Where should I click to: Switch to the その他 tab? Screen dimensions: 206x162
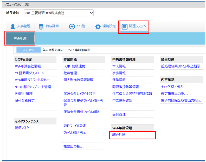pyautogui.click(x=77, y=26)
